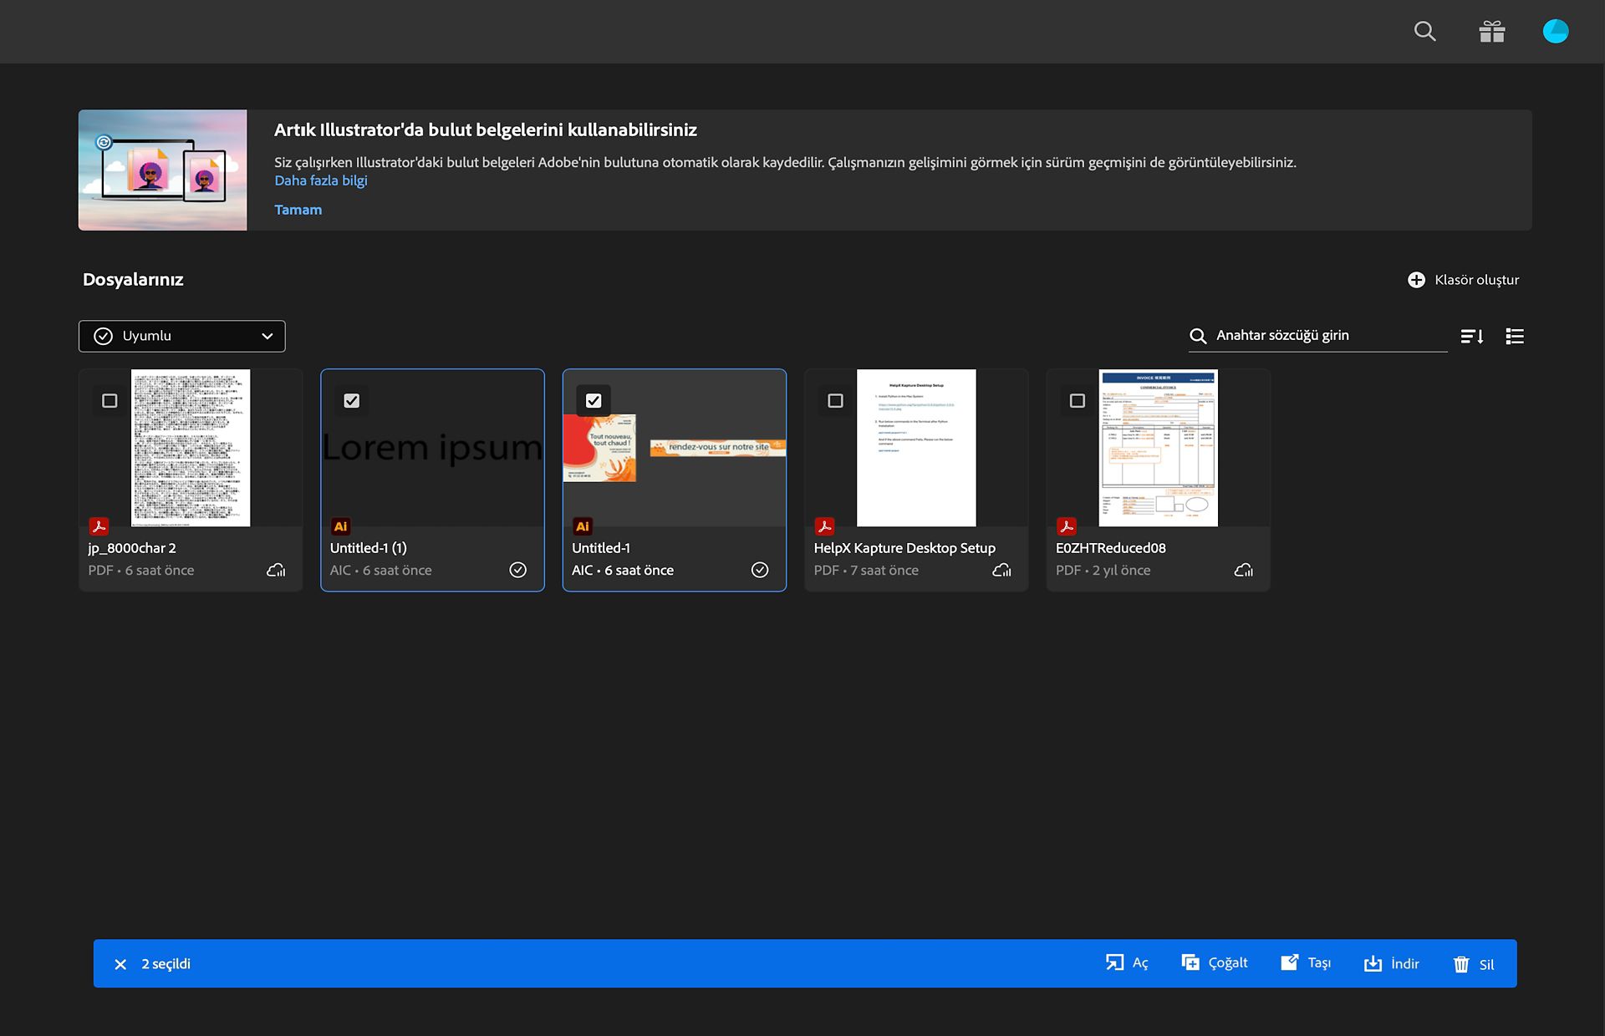Click cloud status icon on E0ZHTReduced08
Viewport: 1605px width, 1036px height.
pos(1244,570)
